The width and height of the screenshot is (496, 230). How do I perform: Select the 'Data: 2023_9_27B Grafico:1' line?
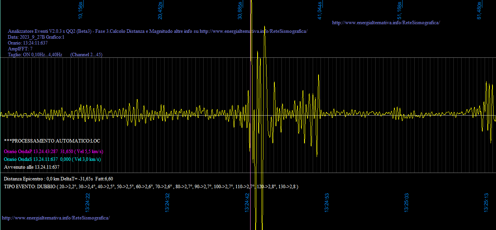coord(36,37)
